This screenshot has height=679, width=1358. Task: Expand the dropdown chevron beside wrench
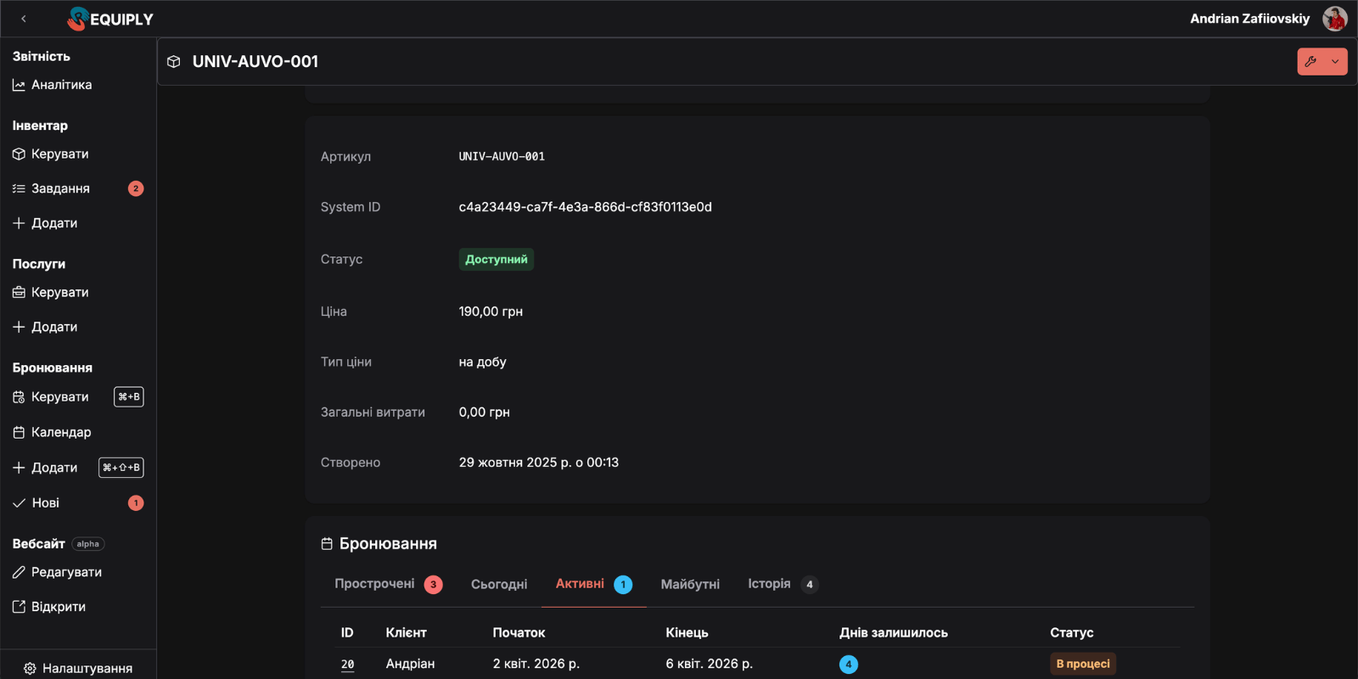[1335, 61]
